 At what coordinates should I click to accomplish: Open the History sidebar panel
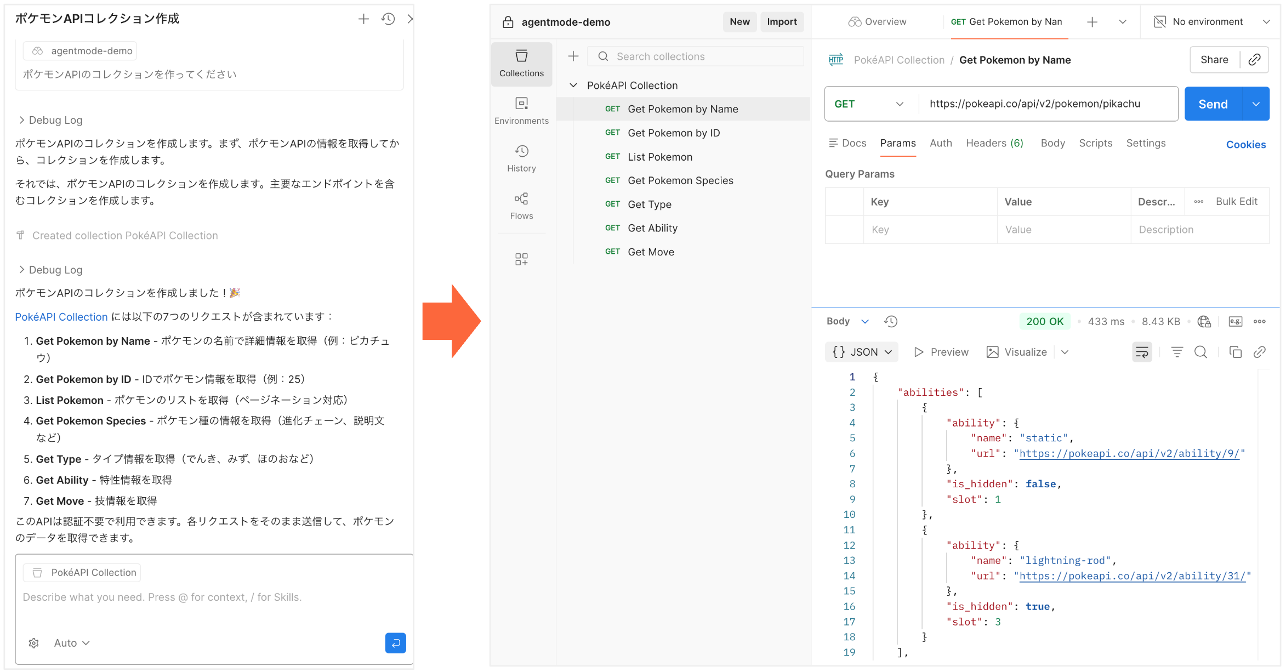(x=521, y=159)
